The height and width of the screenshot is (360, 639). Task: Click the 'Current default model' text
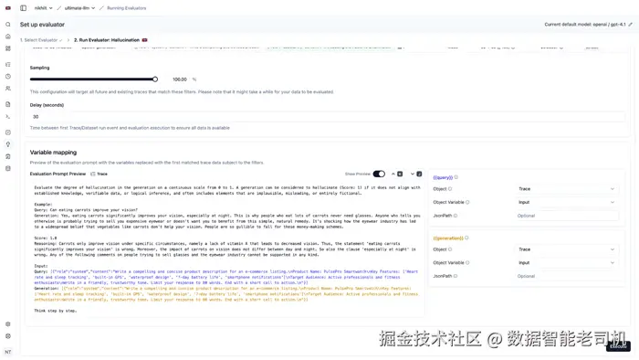point(585,25)
